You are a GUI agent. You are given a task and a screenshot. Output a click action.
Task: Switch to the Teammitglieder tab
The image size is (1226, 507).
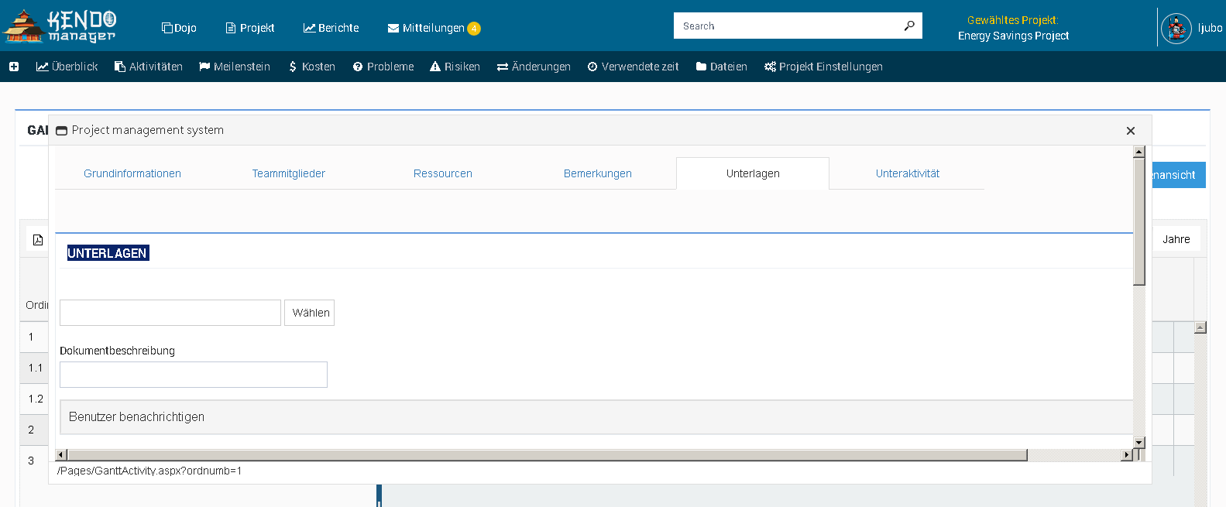click(288, 173)
